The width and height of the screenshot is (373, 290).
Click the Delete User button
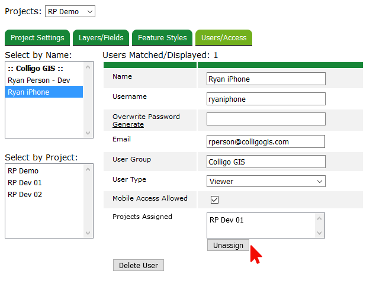138,265
